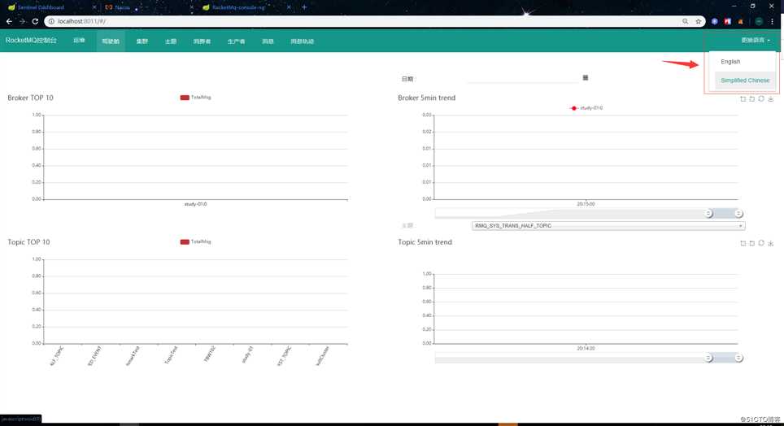
Task: Click the browser forward arrow
Action: point(22,21)
